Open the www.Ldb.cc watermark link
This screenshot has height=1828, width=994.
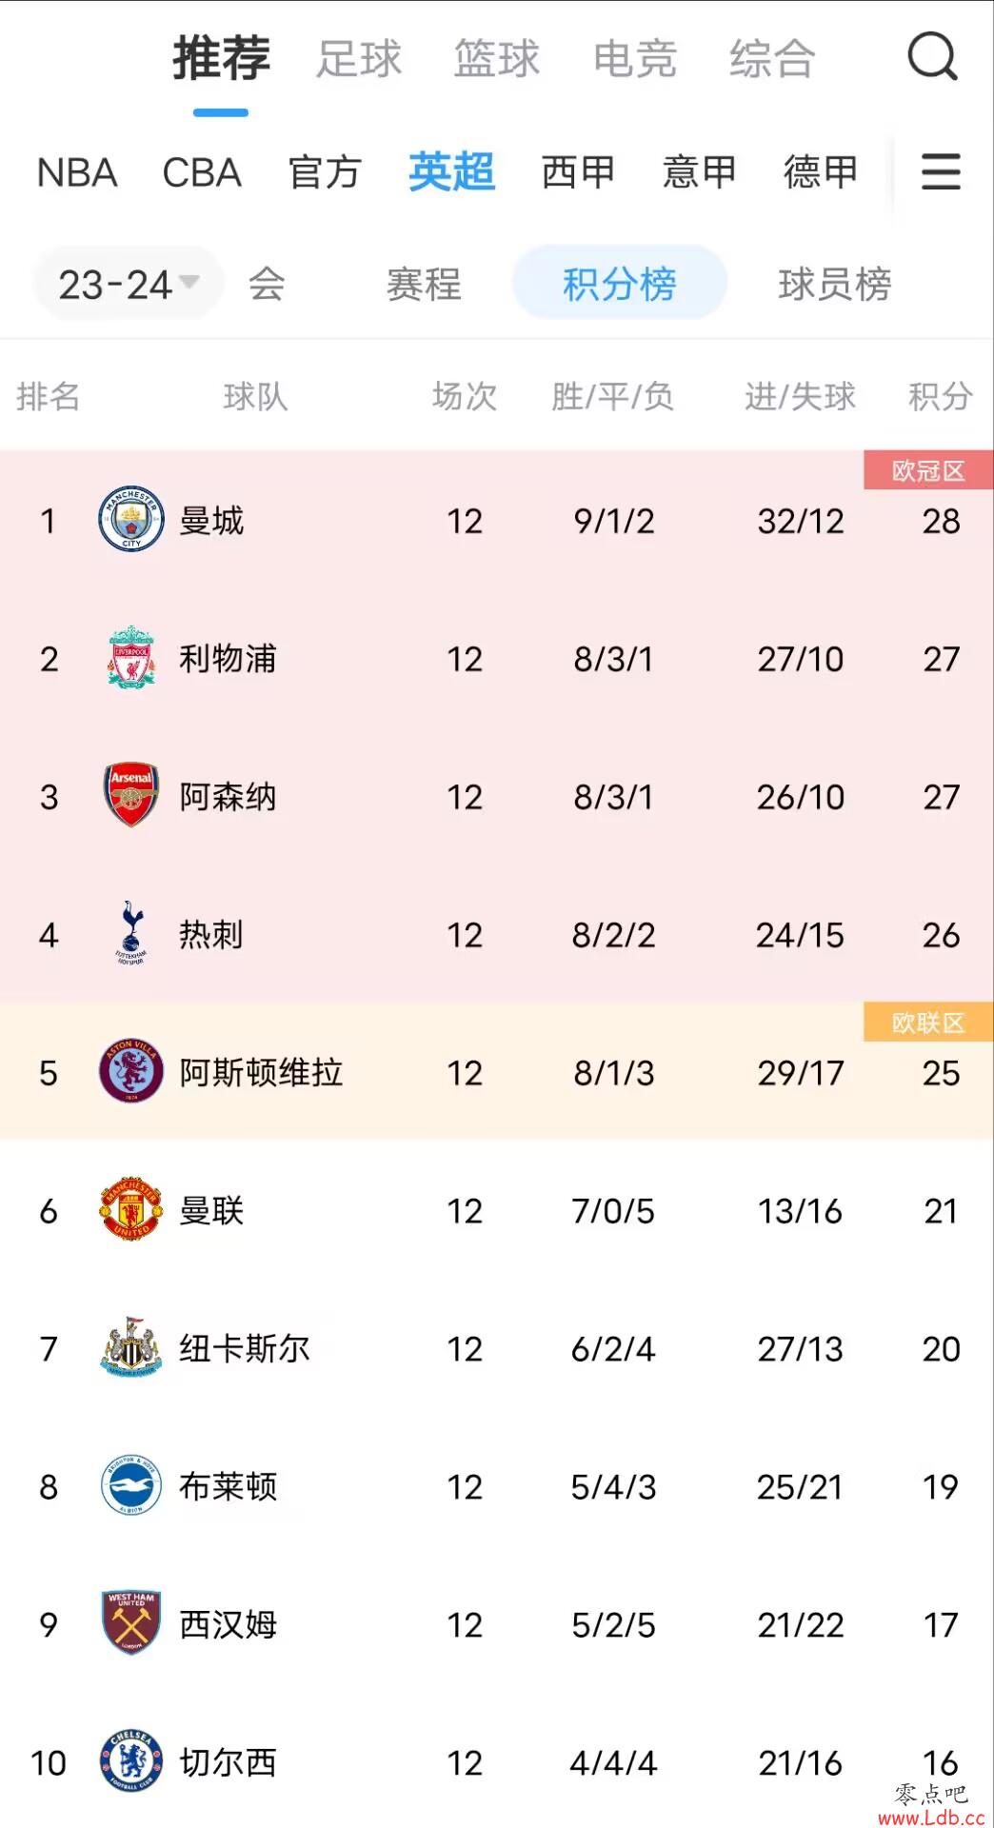(931, 1818)
